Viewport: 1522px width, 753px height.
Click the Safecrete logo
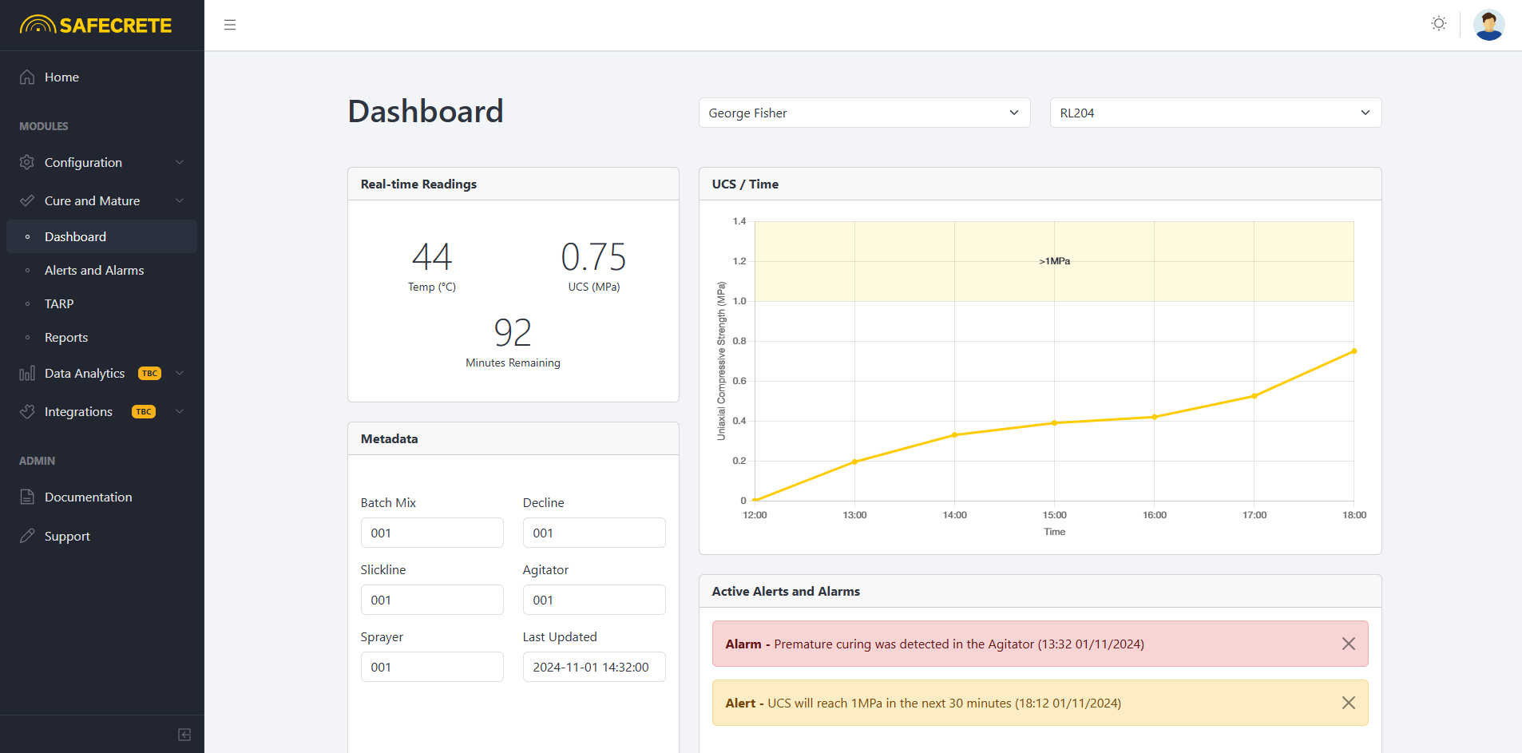click(96, 26)
